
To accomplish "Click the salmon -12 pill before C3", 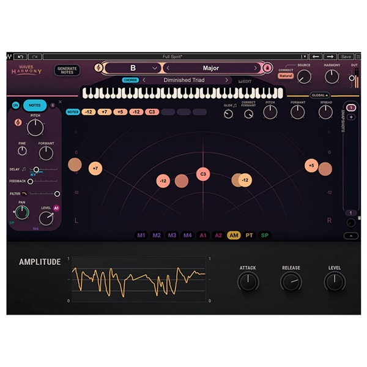I will tap(136, 112).
